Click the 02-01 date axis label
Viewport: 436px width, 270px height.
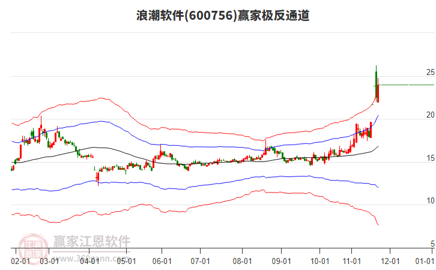[20, 262]
